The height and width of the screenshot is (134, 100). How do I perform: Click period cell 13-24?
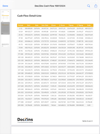point(21,32)
